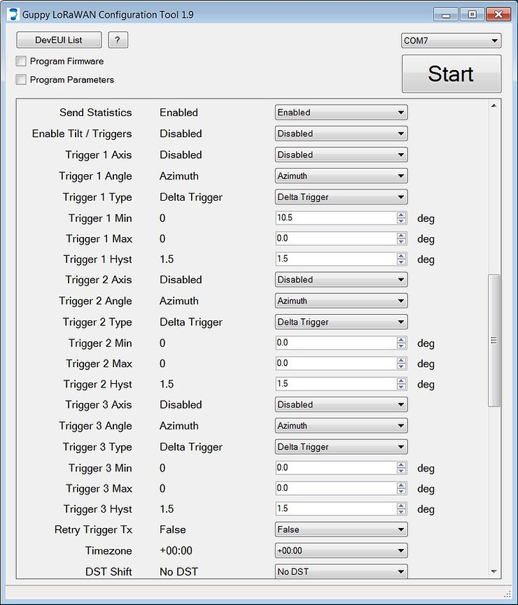Open the Trigger 2 Angle dropdown
The width and height of the screenshot is (518, 605).
pos(341,301)
